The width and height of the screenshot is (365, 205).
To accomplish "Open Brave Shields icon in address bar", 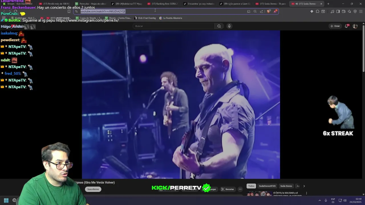I will pyautogui.click(x=269, y=11).
